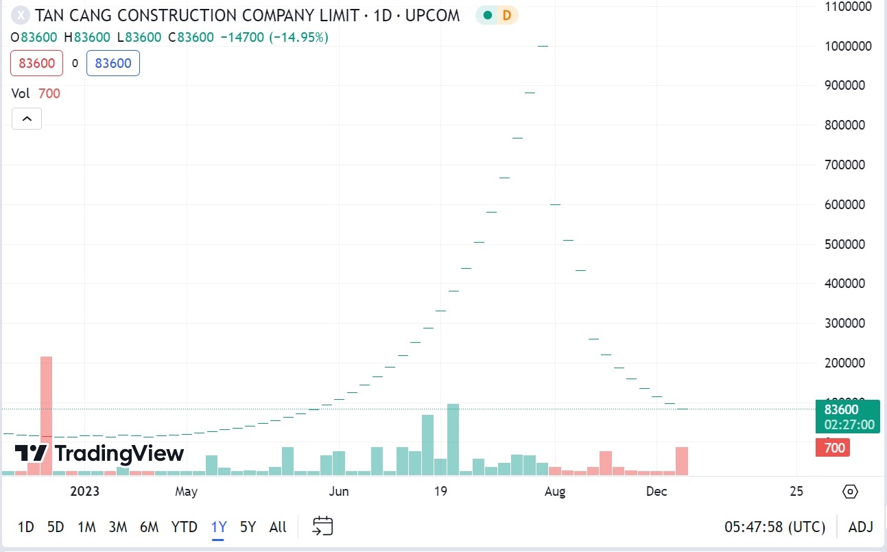Click the red 83600 sell price button
The height and width of the screenshot is (552, 887).
coord(37,64)
